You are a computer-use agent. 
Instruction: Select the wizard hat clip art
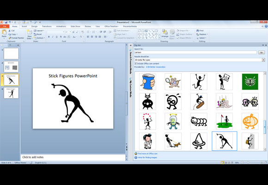pyautogui.click(x=199, y=141)
